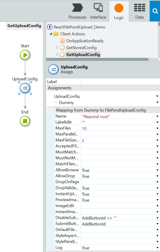Click the empty StylePanelL... value field
This screenshot has width=160, height=252.
tap(118, 241)
